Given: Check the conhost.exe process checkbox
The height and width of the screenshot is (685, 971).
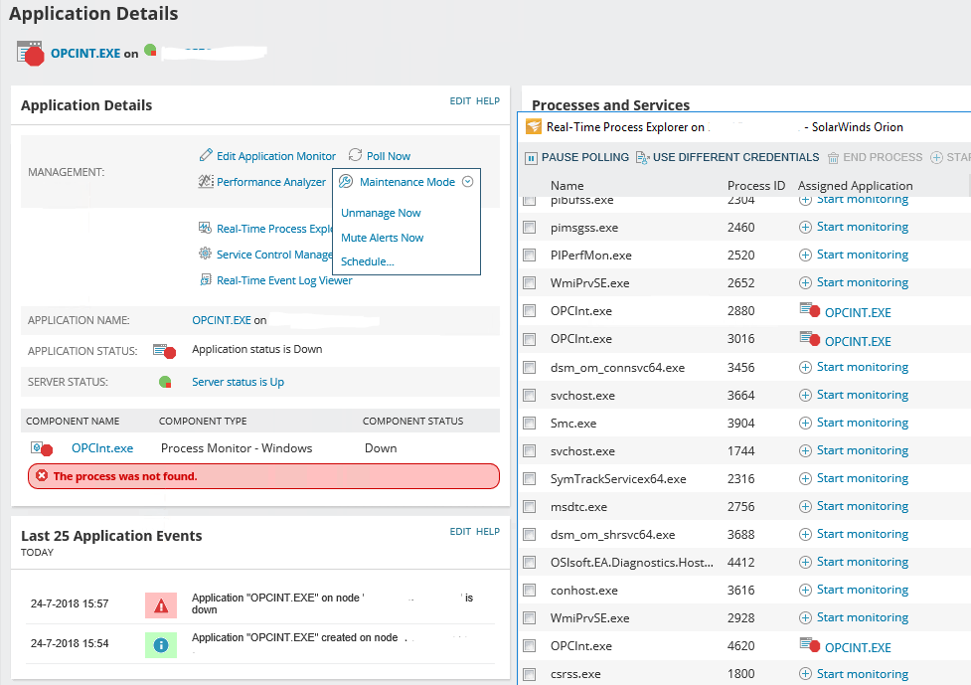Looking at the screenshot, I should (530, 591).
